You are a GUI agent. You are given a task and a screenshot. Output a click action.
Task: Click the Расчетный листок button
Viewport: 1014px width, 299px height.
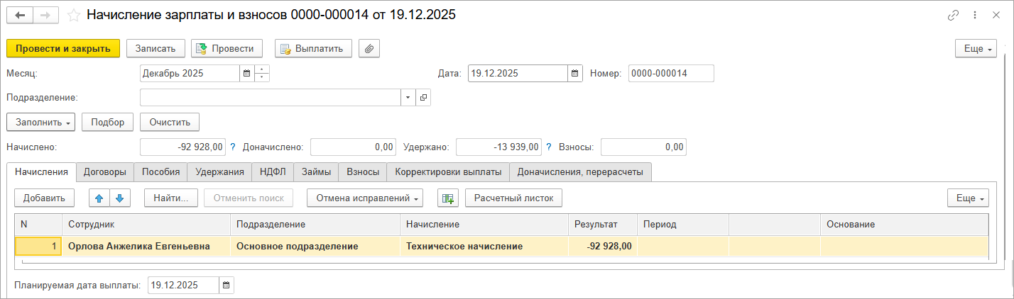(x=513, y=198)
